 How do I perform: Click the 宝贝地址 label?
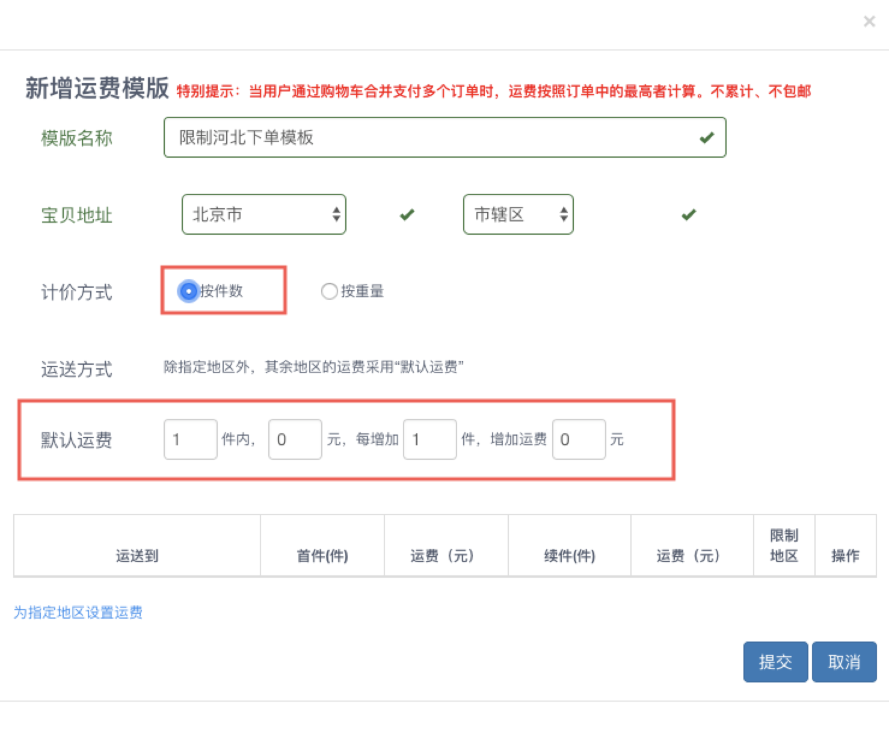click(x=76, y=215)
